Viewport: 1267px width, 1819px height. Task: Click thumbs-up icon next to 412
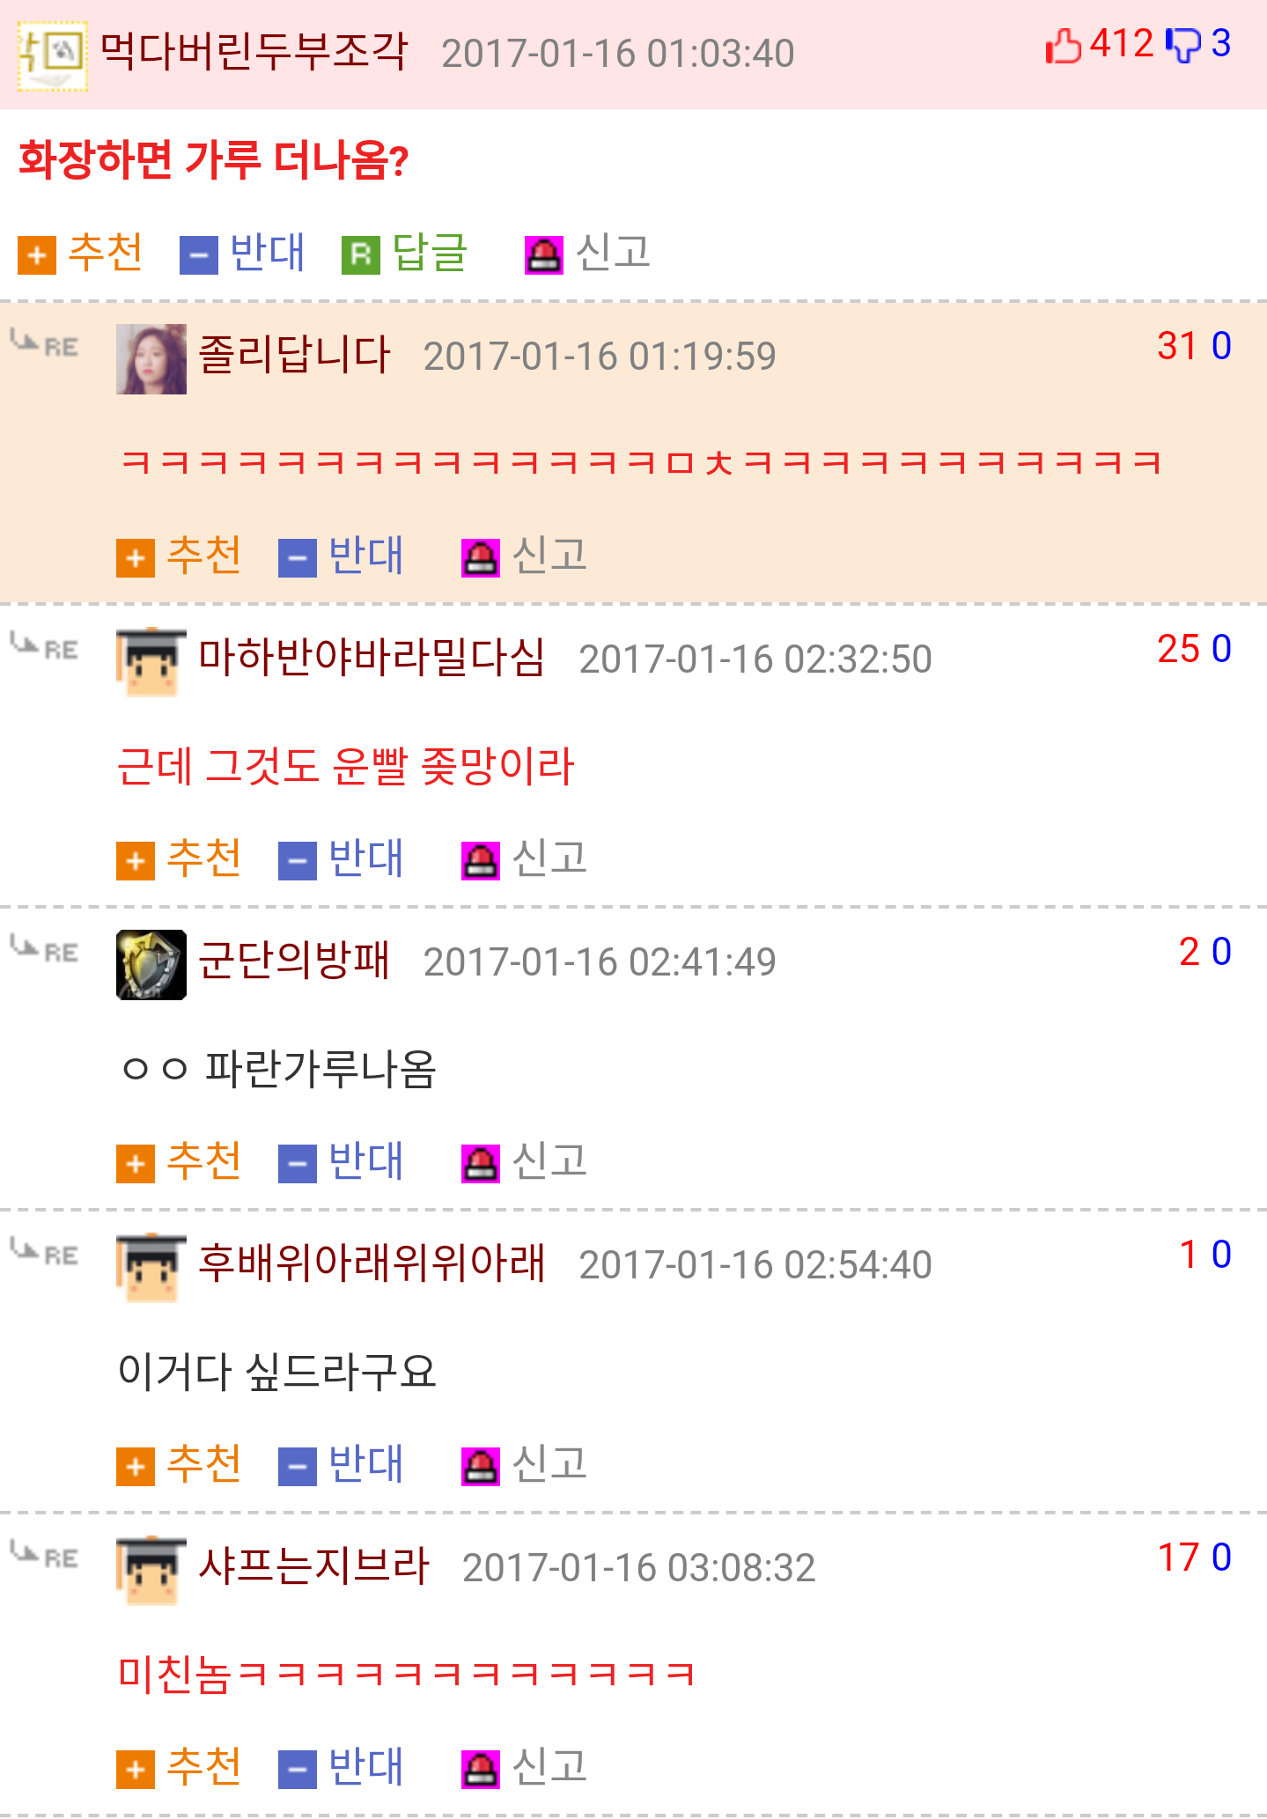1064,45
